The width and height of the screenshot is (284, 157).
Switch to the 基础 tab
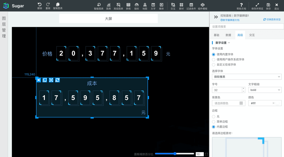click(x=216, y=35)
